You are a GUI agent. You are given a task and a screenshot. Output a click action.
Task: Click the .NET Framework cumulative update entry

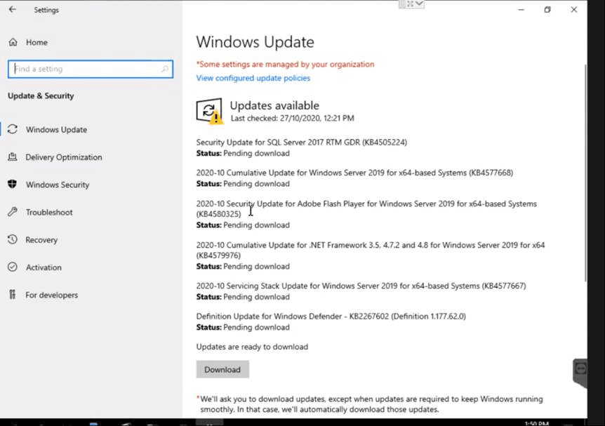point(371,255)
